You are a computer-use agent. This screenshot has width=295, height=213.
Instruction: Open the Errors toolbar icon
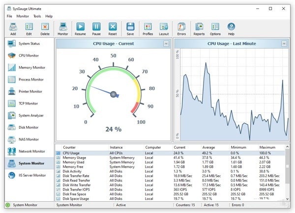[x=181, y=27]
